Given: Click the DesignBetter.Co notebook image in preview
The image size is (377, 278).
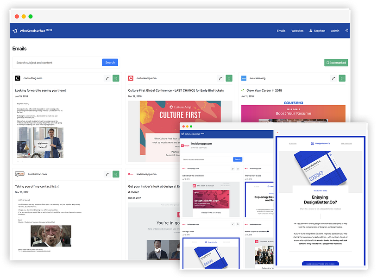Looking at the screenshot, I should 320,168.
